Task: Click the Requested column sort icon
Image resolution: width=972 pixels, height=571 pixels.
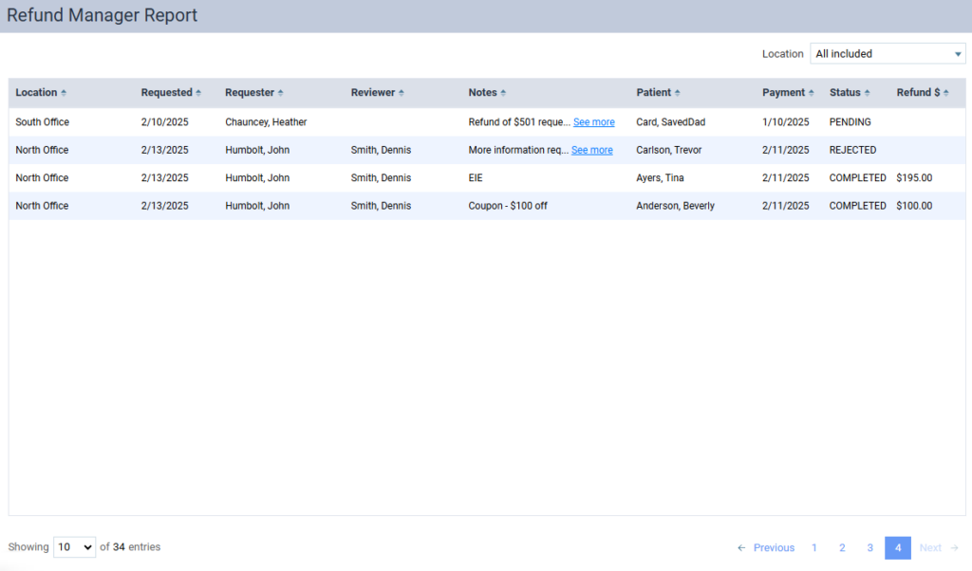Action: tap(198, 93)
